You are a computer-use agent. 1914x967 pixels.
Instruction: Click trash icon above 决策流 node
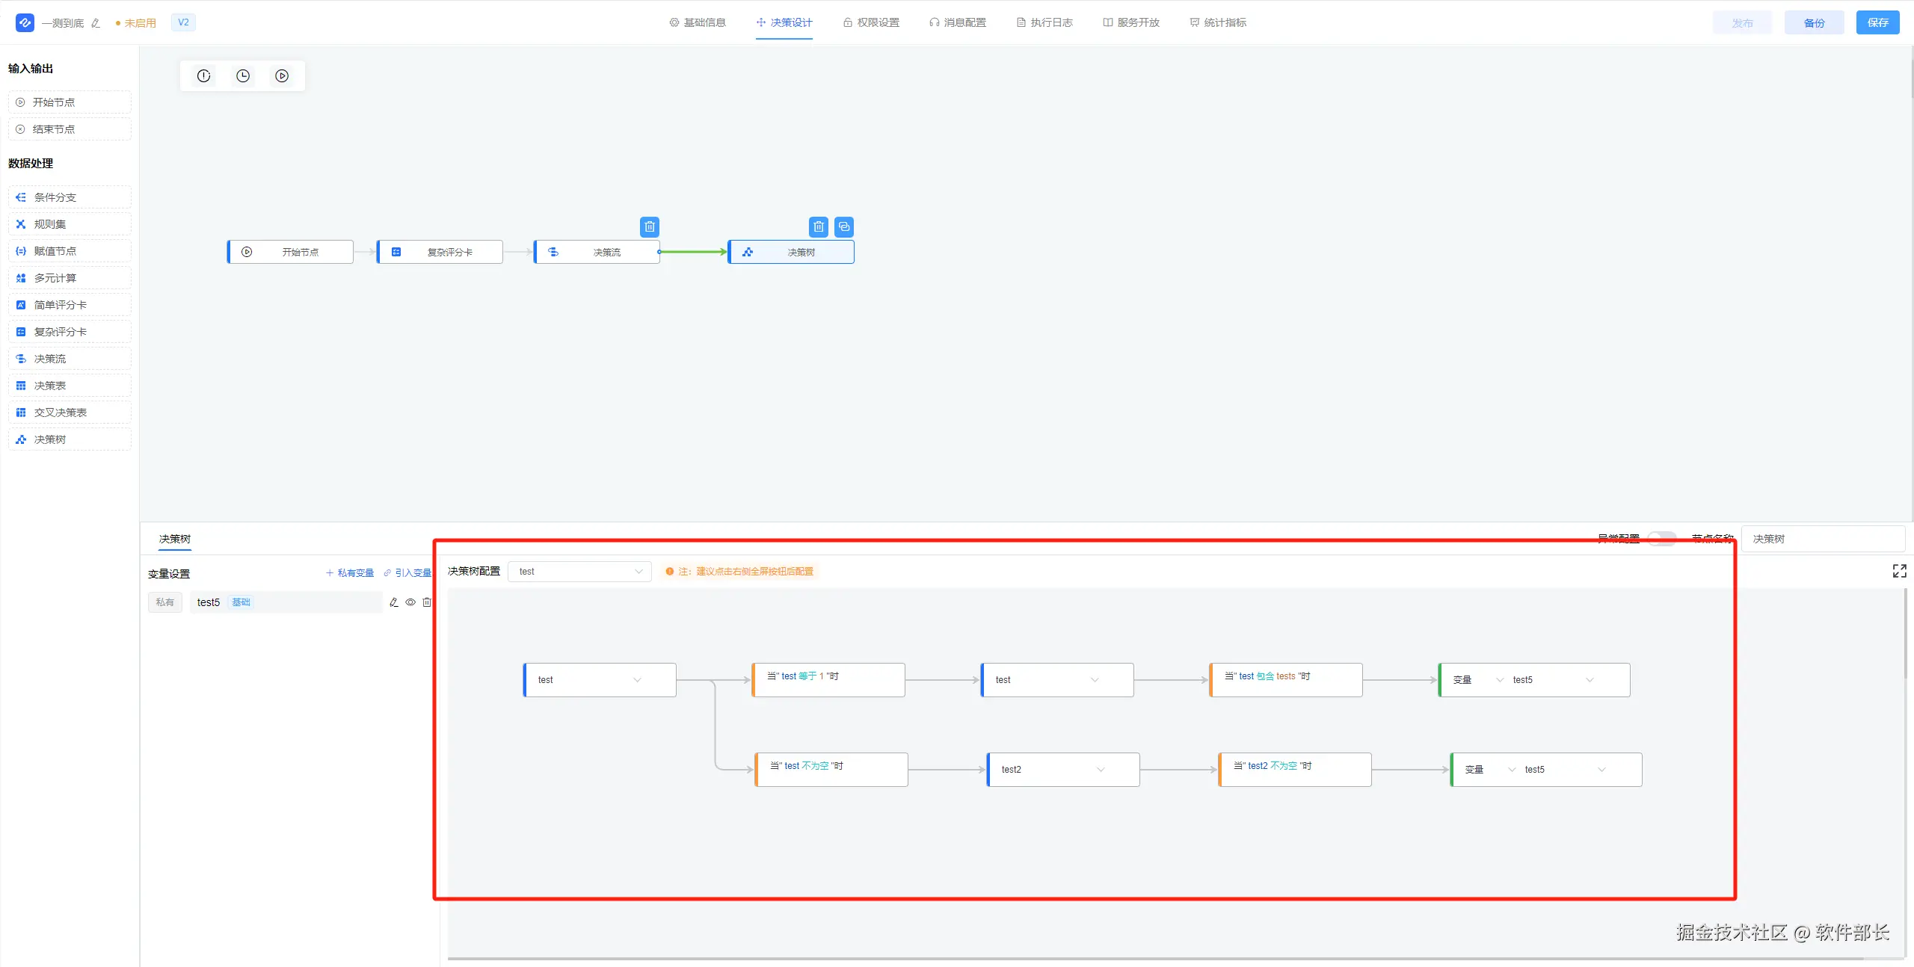650,226
